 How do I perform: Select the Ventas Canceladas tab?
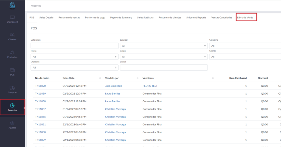coord(221,17)
